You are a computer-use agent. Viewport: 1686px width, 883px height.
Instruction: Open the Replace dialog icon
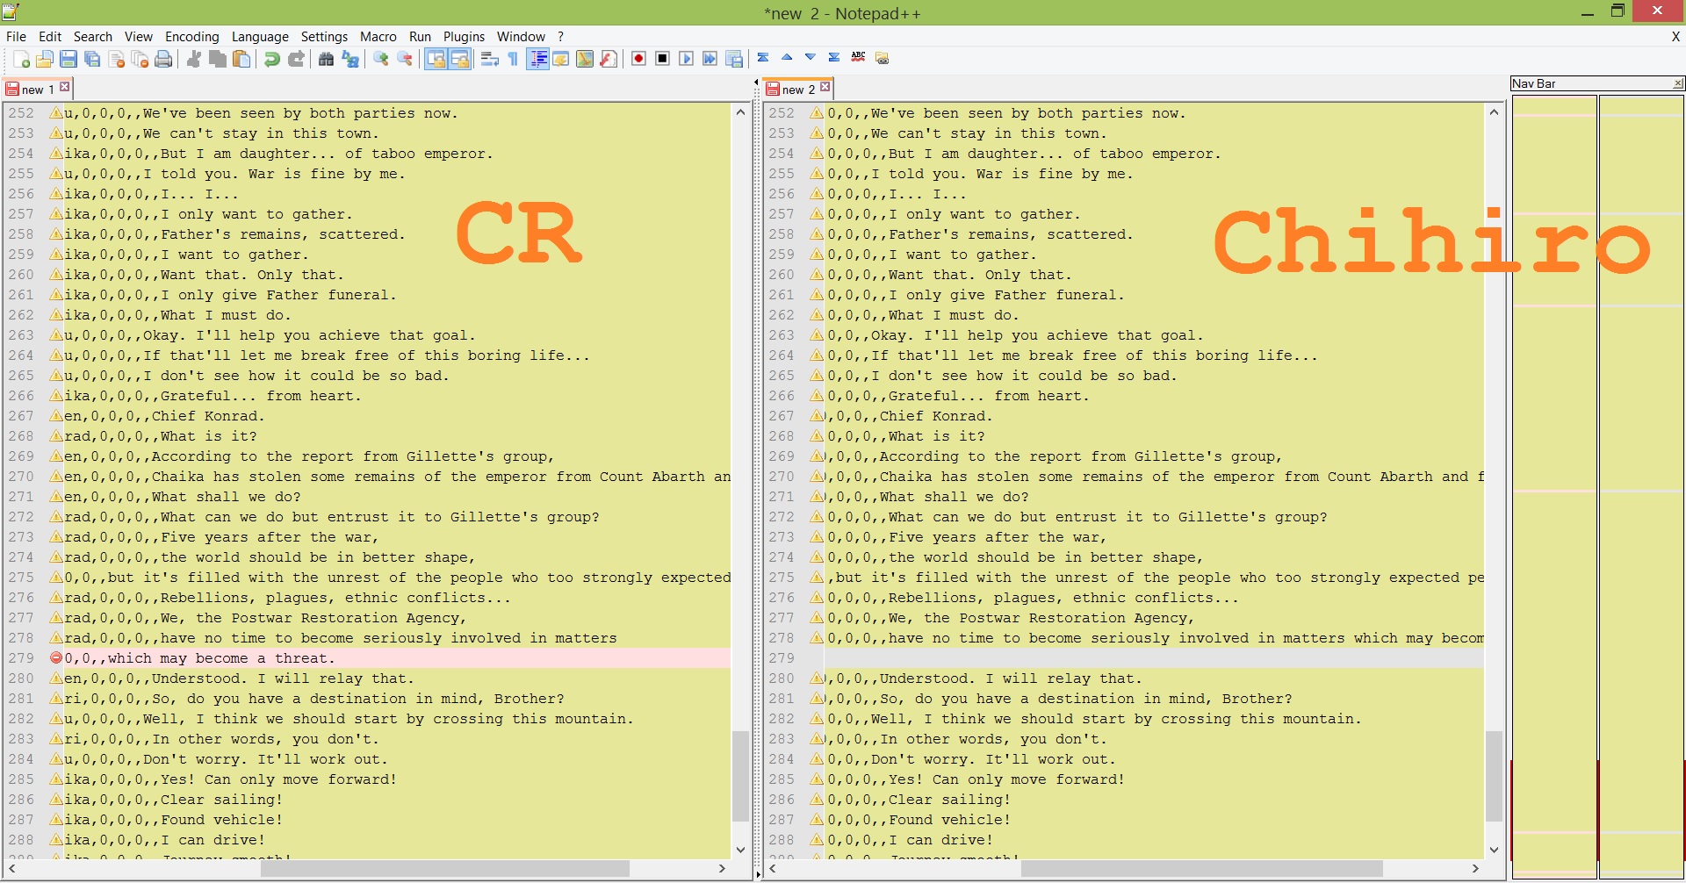click(x=350, y=59)
